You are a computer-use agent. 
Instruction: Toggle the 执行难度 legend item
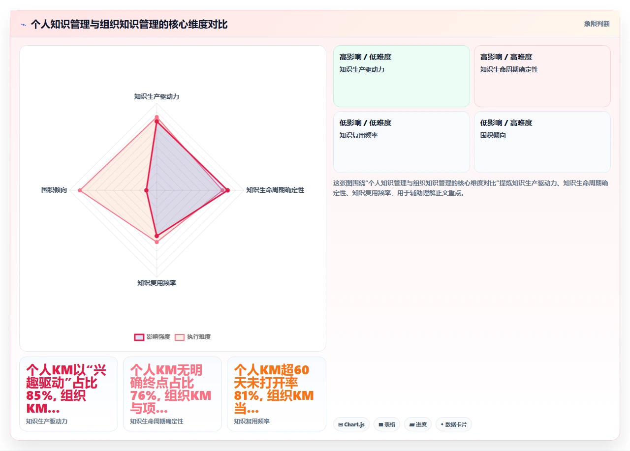192,337
